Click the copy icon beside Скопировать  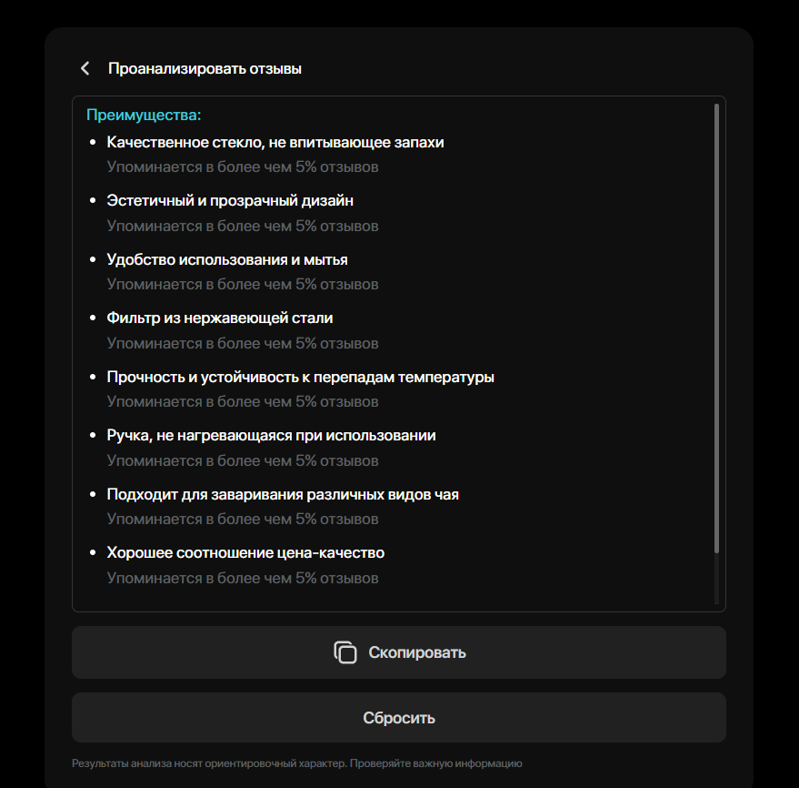345,652
